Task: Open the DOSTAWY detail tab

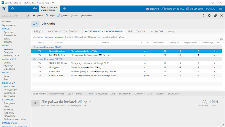Action: tap(139, 94)
